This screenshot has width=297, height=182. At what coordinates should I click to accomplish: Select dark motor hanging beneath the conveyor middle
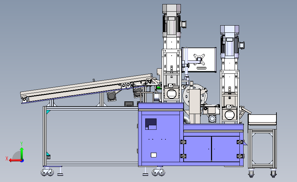pyautogui.click(x=111, y=96)
